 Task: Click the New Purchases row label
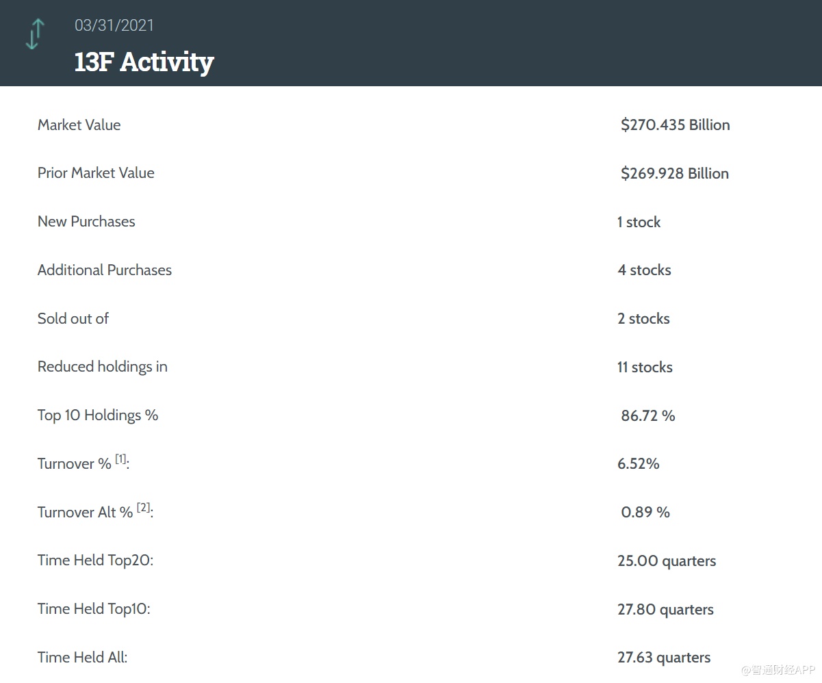86,222
